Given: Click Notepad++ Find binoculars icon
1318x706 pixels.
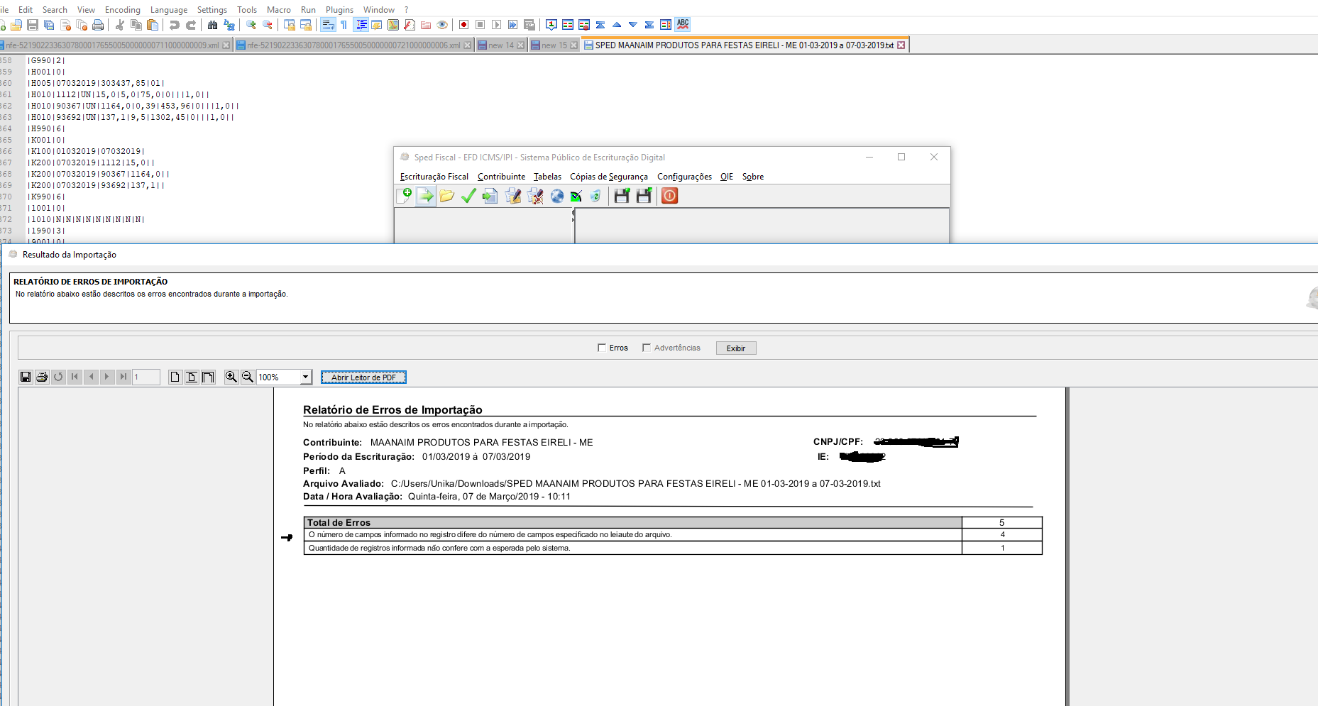Looking at the screenshot, I should [212, 25].
